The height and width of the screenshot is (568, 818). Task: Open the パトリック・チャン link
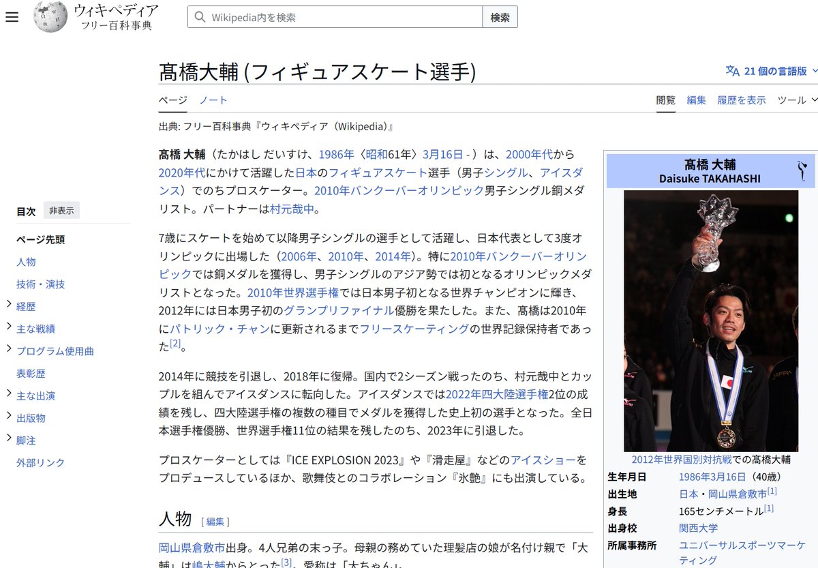219,329
